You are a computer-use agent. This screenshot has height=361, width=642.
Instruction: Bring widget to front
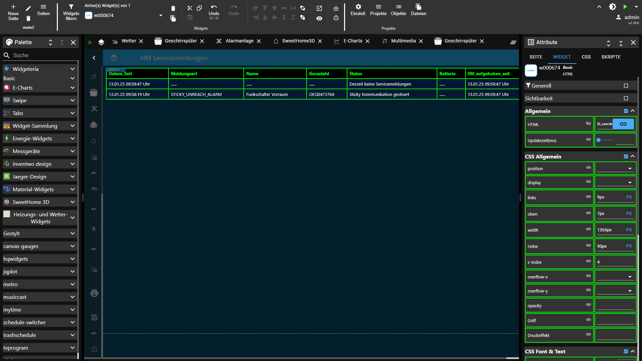click(x=303, y=8)
